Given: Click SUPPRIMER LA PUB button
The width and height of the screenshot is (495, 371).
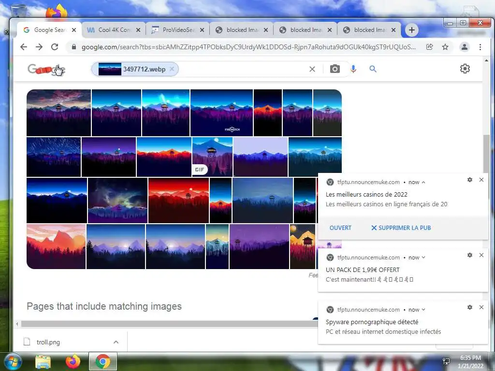Looking at the screenshot, I should [x=401, y=228].
